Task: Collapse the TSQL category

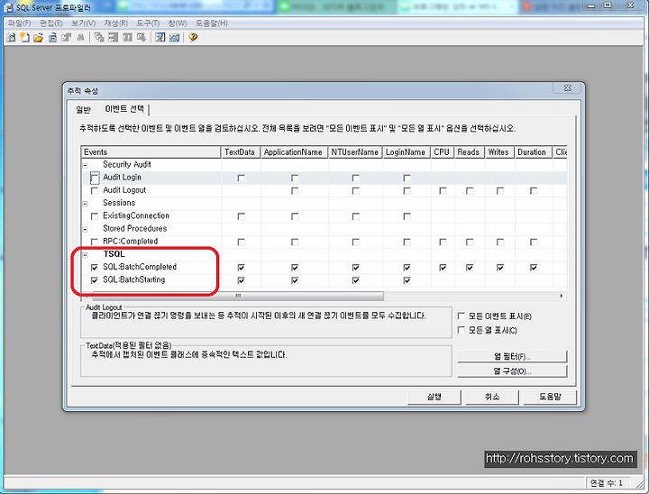Action: 86,255
